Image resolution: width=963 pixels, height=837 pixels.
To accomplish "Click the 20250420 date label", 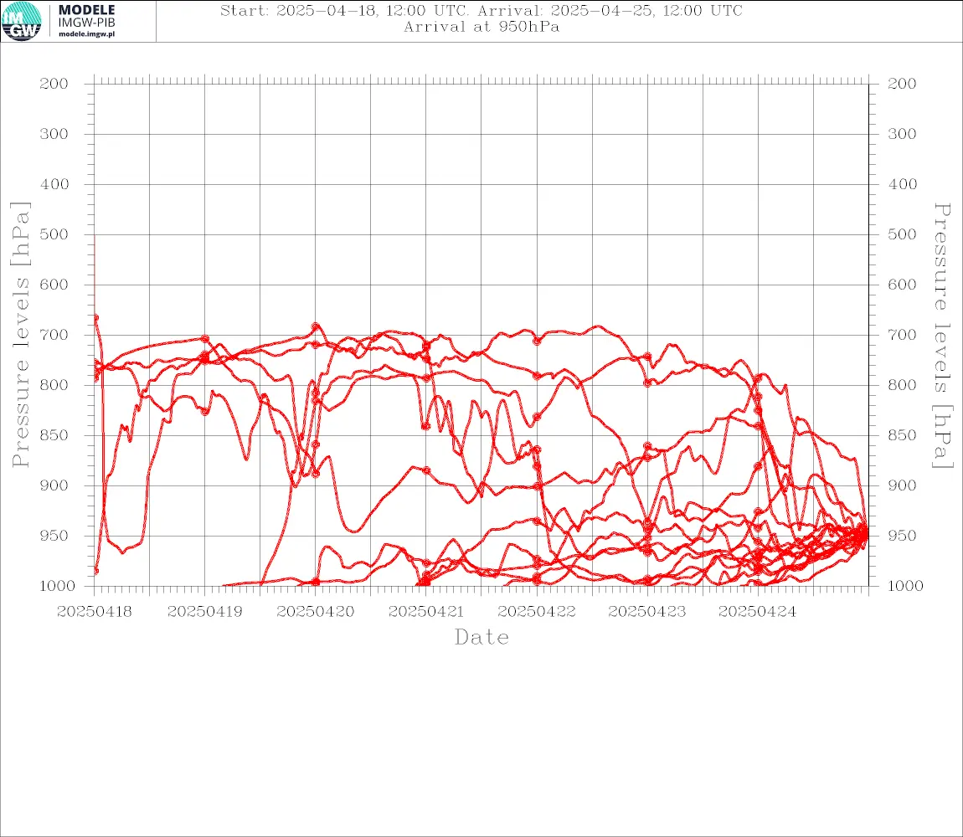I will [x=315, y=612].
